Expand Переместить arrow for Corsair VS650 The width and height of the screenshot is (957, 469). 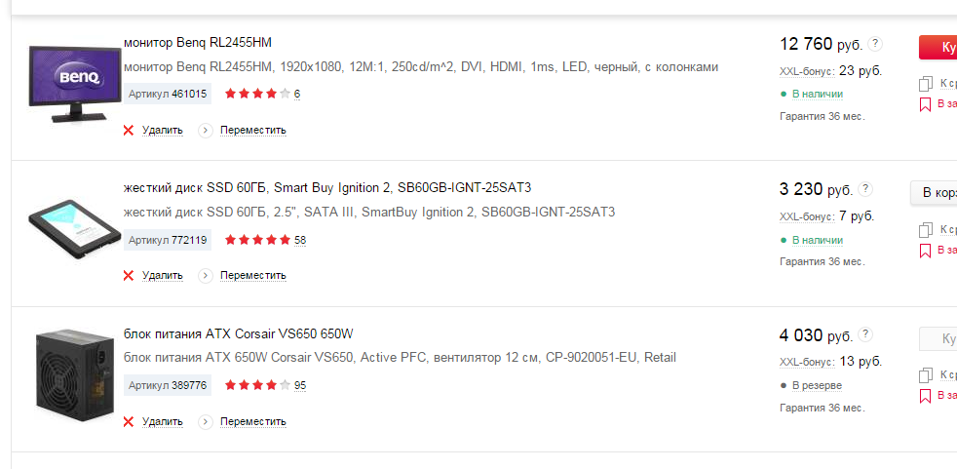tap(206, 421)
